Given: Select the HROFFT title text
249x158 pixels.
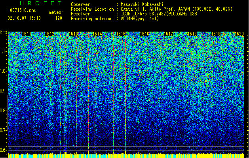Looking at the screenshot, I should pyautogui.click(x=40, y=3).
